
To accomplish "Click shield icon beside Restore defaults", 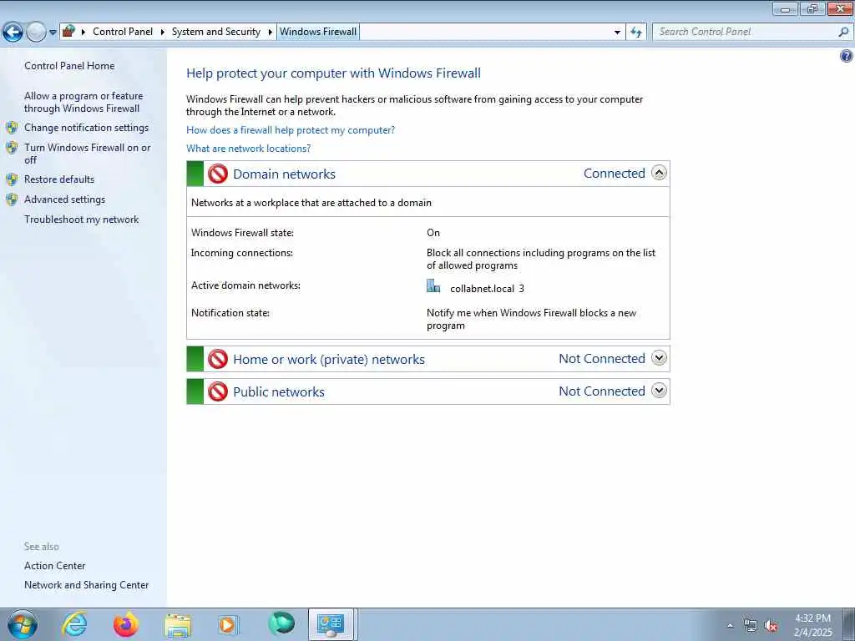I will [12, 179].
